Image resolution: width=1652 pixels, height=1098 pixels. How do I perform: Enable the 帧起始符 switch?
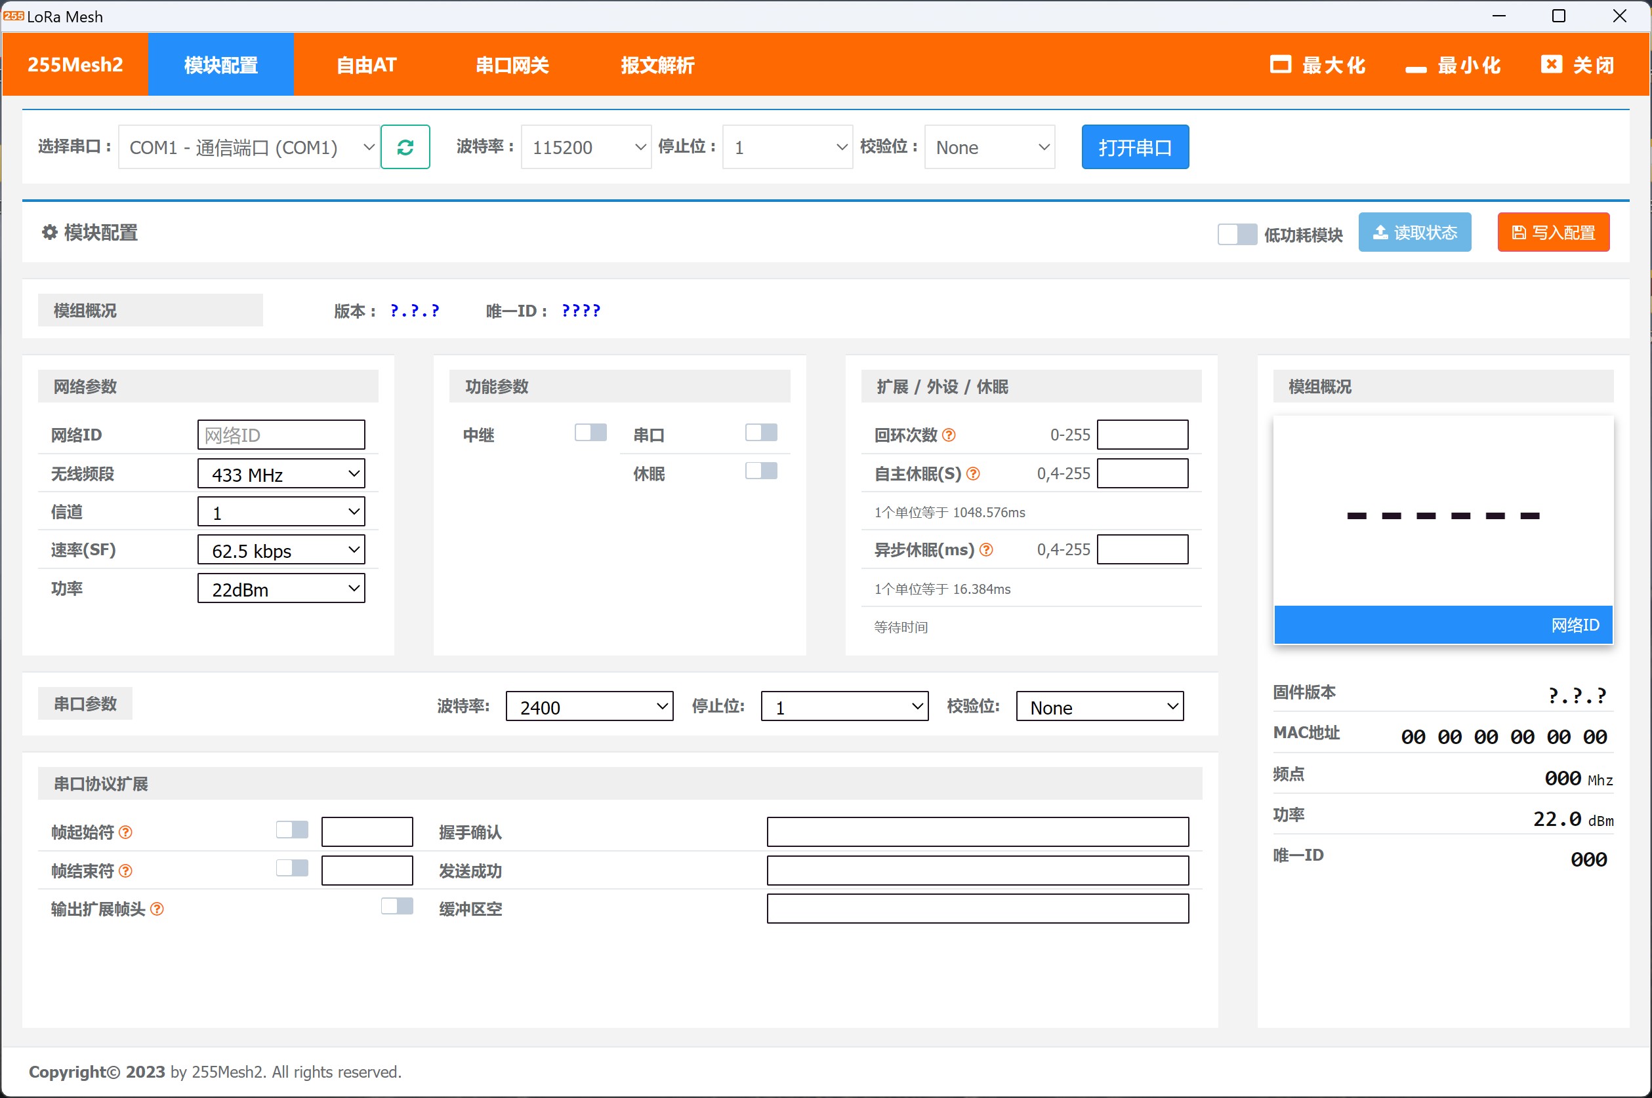pos(292,830)
